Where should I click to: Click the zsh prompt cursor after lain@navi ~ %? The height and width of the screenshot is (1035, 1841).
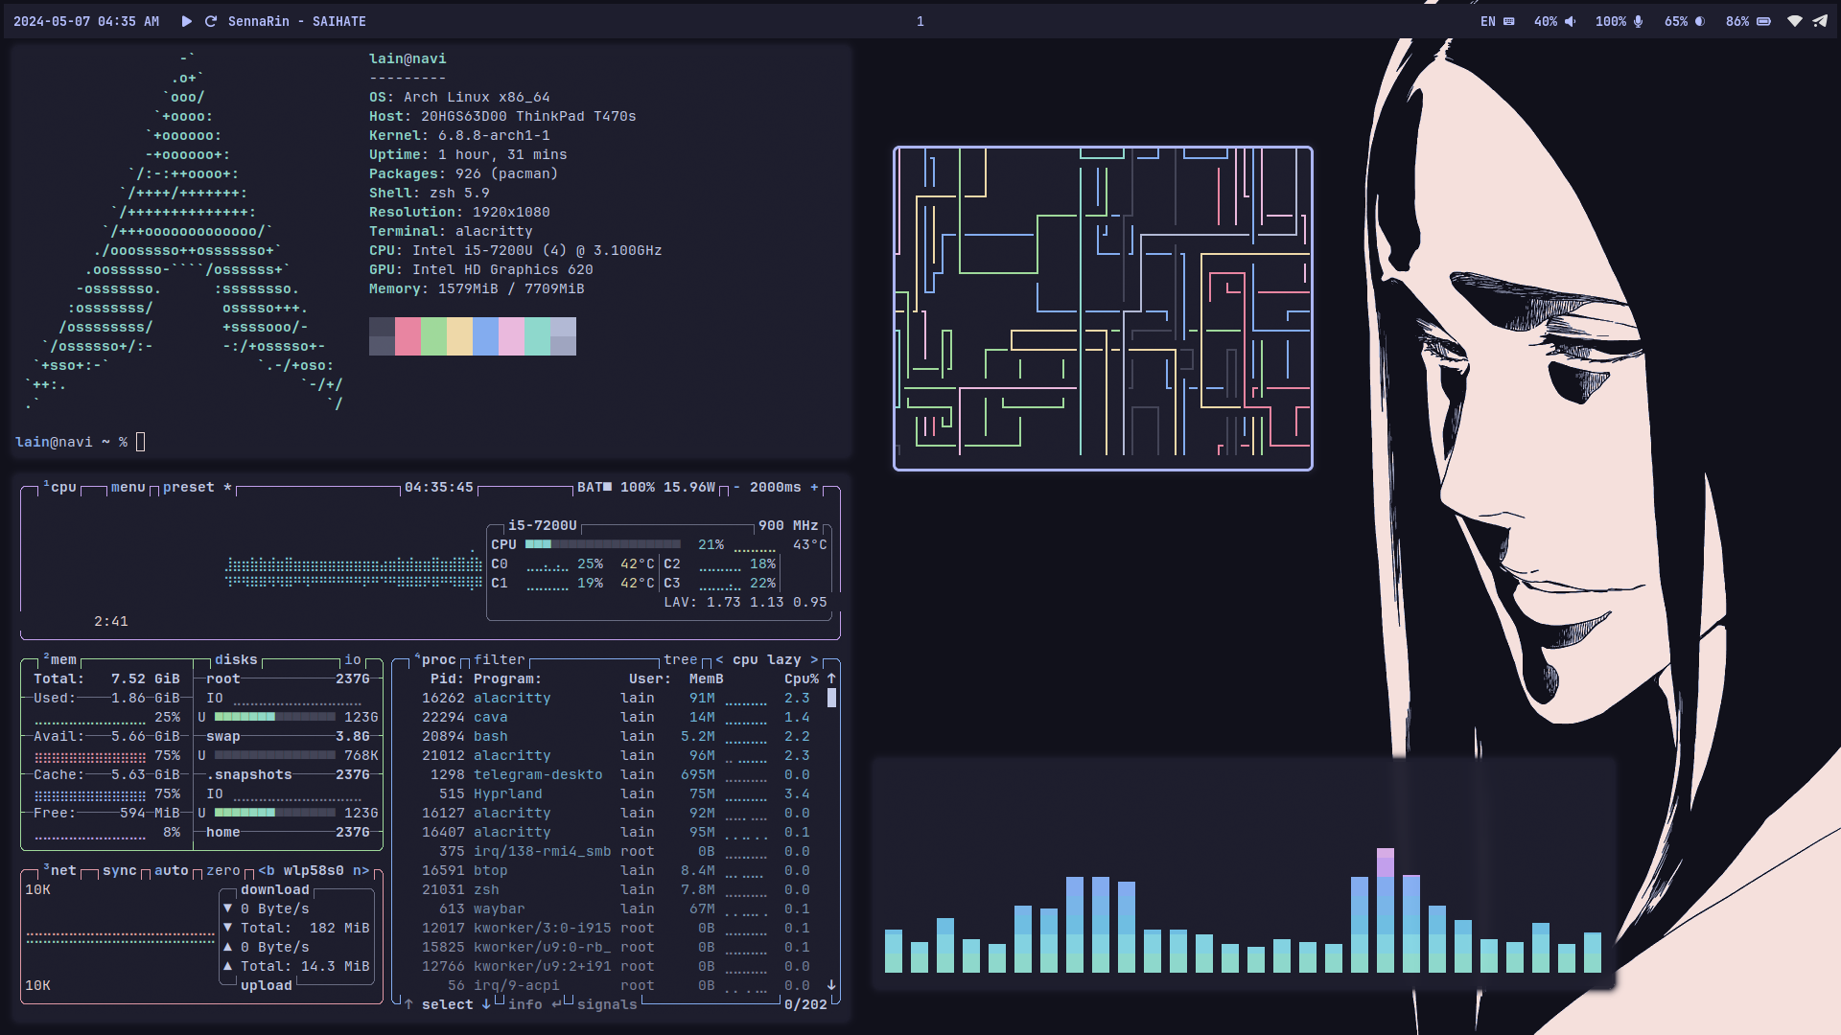[141, 442]
